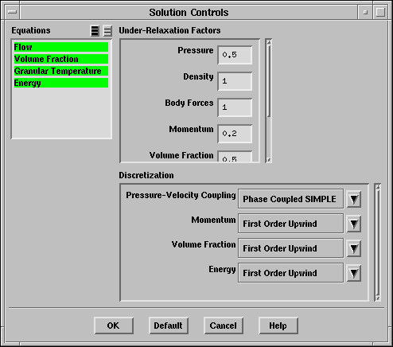
Task: Select the Volume Fraction equation
Action: click(61, 59)
